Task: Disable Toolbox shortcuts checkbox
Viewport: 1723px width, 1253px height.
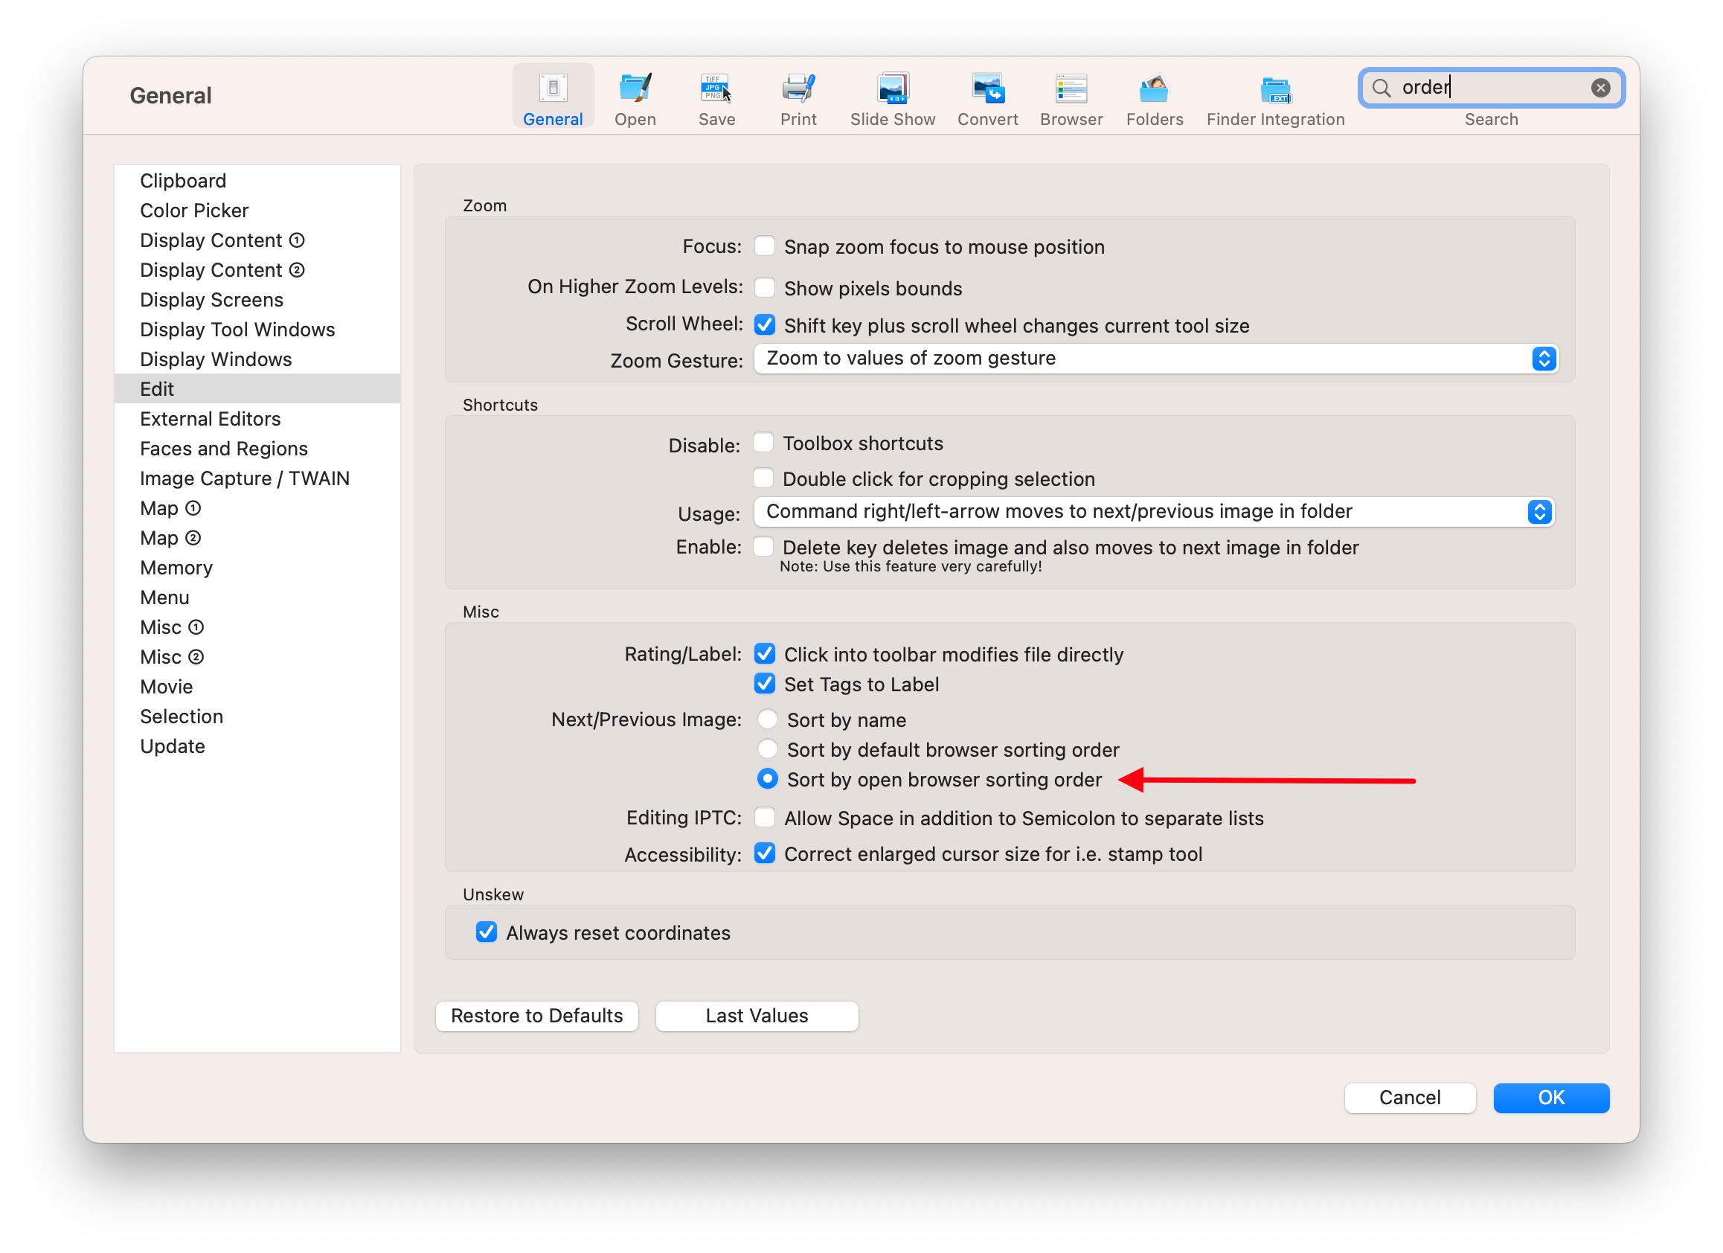Action: [763, 442]
